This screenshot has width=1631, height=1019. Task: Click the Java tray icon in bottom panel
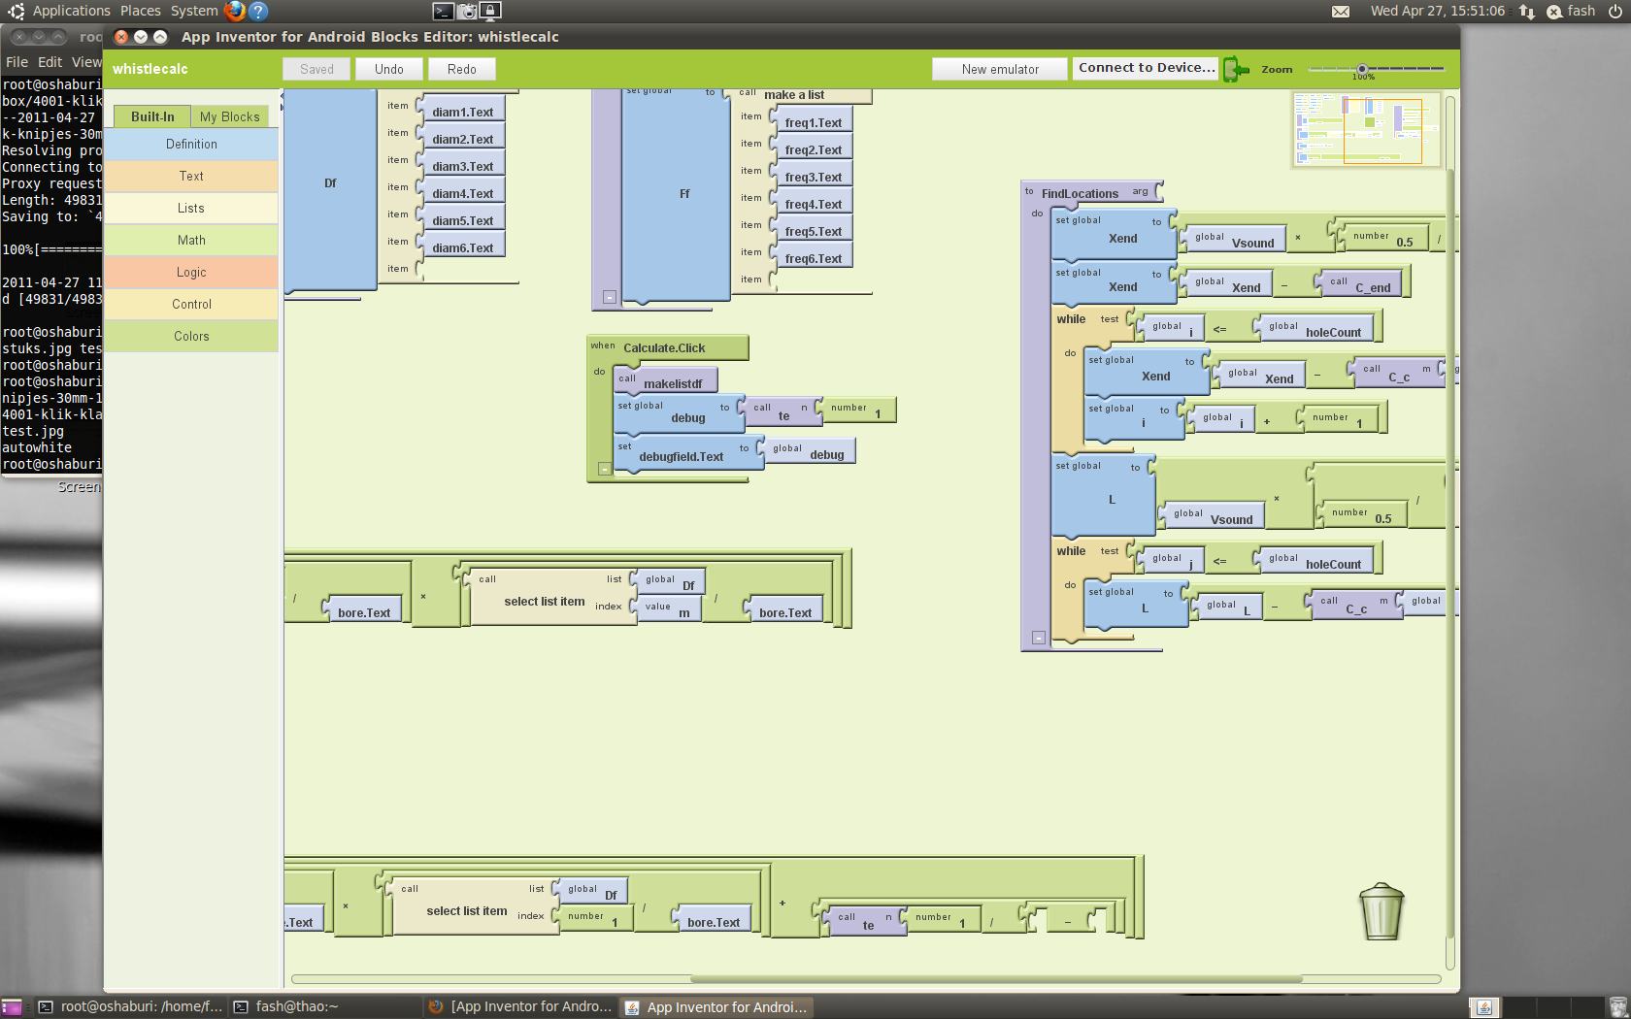1484,1007
